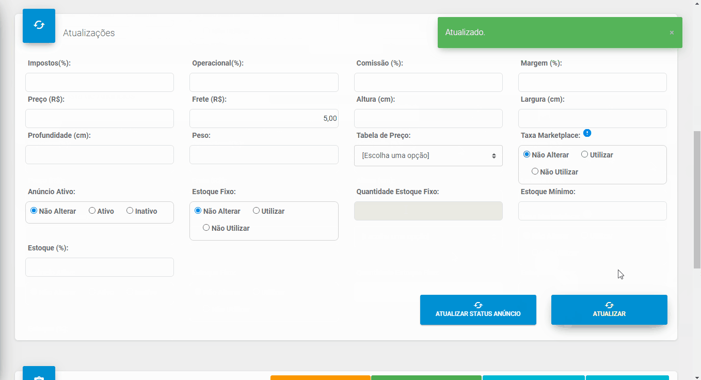Dismiss the Atualizado notification
This screenshot has width=701, height=380.
pos(672,33)
